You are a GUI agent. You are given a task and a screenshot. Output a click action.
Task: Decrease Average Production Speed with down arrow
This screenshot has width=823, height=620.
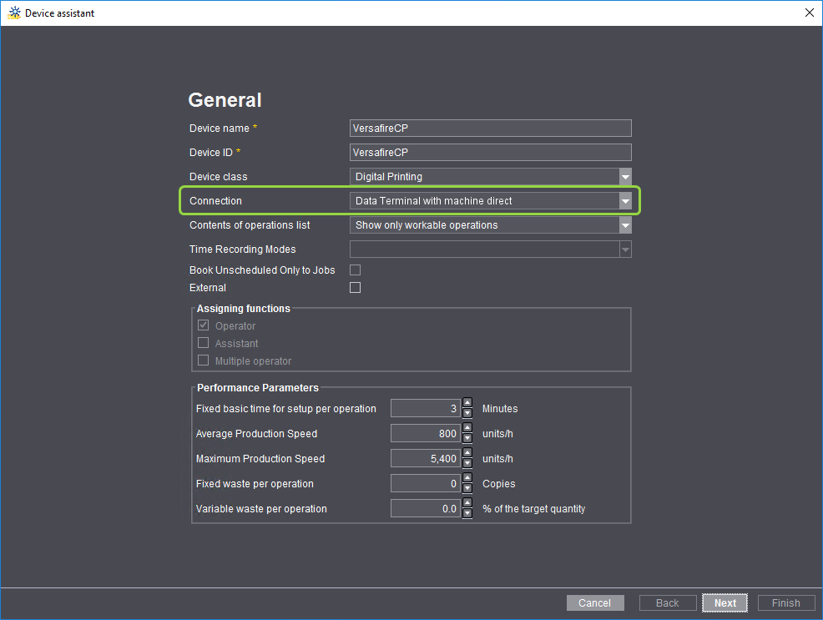[x=467, y=438]
